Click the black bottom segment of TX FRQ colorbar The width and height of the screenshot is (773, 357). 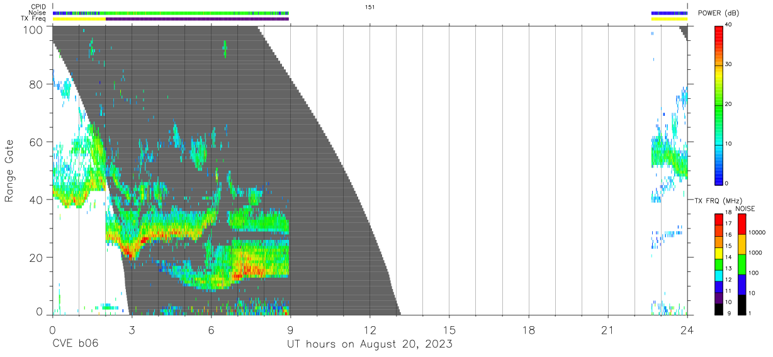(x=719, y=309)
